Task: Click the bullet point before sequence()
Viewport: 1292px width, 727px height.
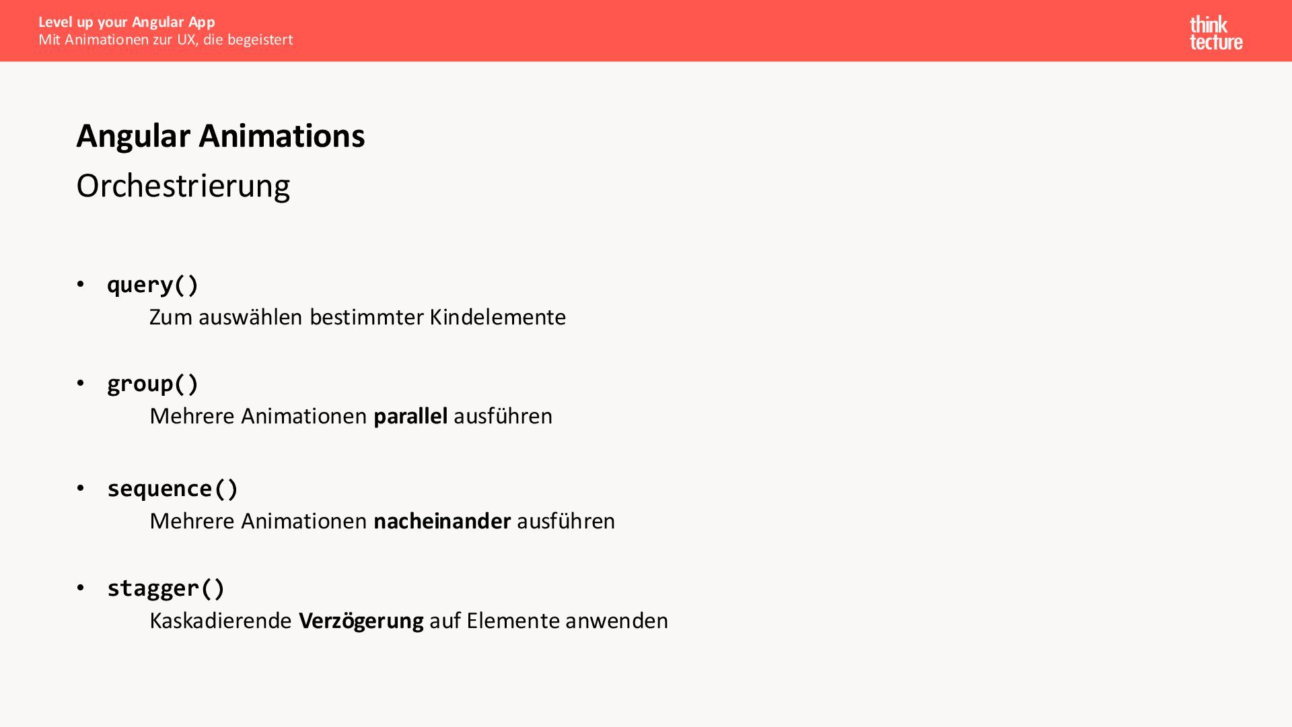Action: tap(81, 488)
